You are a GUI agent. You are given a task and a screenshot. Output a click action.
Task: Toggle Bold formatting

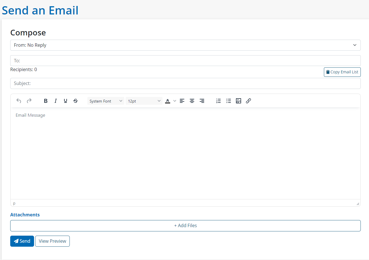click(46, 101)
